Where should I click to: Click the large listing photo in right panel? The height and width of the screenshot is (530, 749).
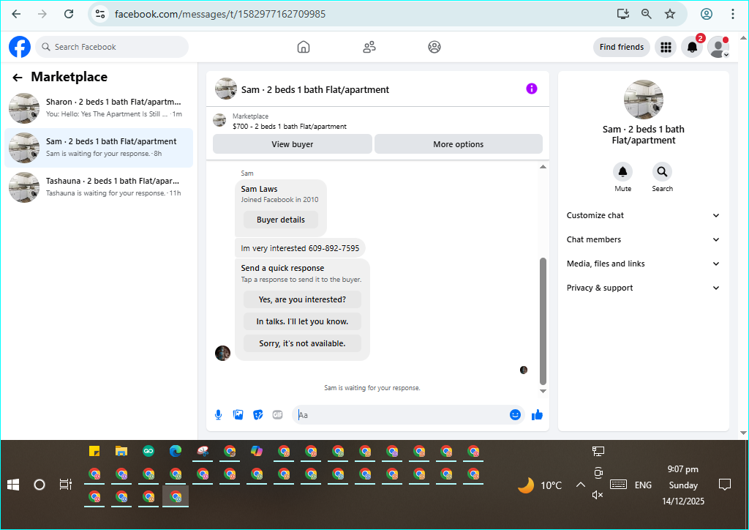click(644, 100)
